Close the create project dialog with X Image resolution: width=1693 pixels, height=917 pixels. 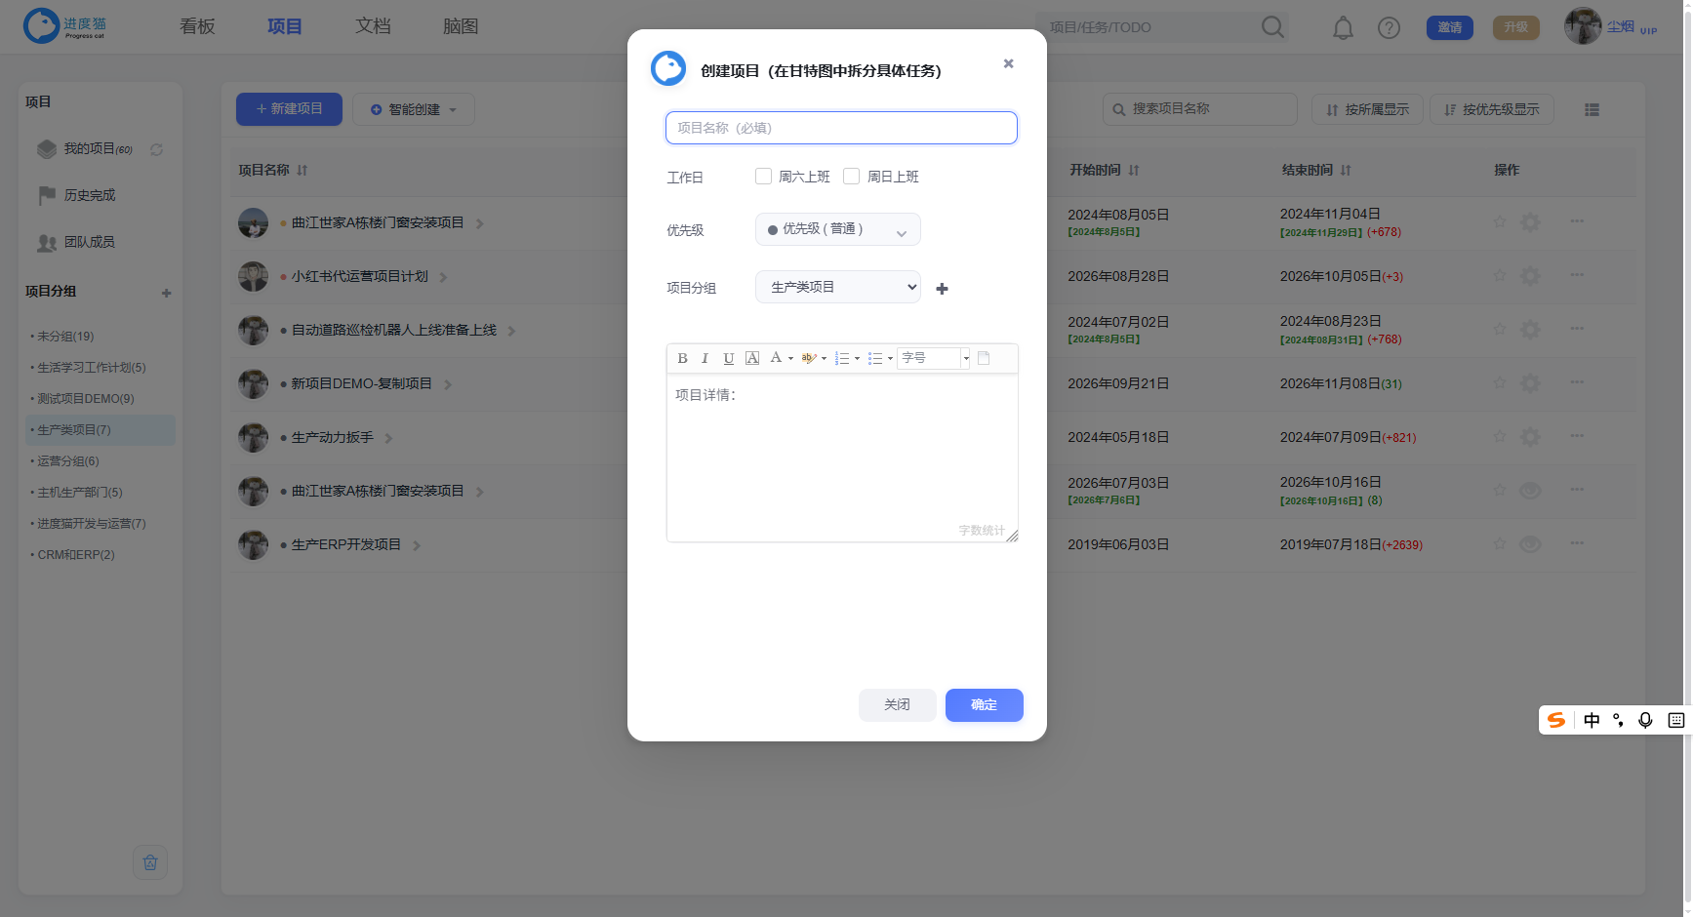(1009, 63)
